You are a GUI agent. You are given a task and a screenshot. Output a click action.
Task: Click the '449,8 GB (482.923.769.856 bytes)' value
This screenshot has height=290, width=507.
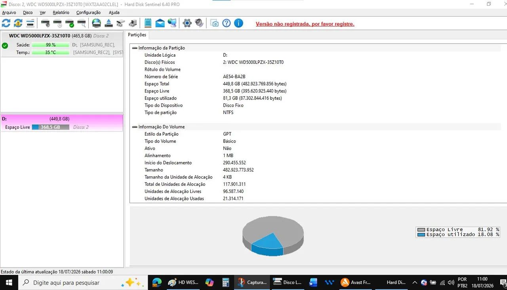click(255, 84)
